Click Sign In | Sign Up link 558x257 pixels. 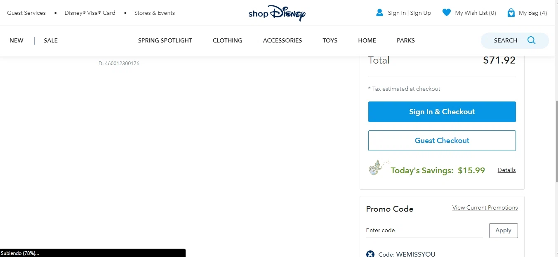click(x=409, y=13)
